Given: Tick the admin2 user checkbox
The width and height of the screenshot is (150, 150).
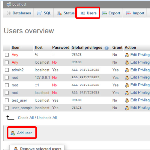Looking at the screenshot, I should [7, 70].
